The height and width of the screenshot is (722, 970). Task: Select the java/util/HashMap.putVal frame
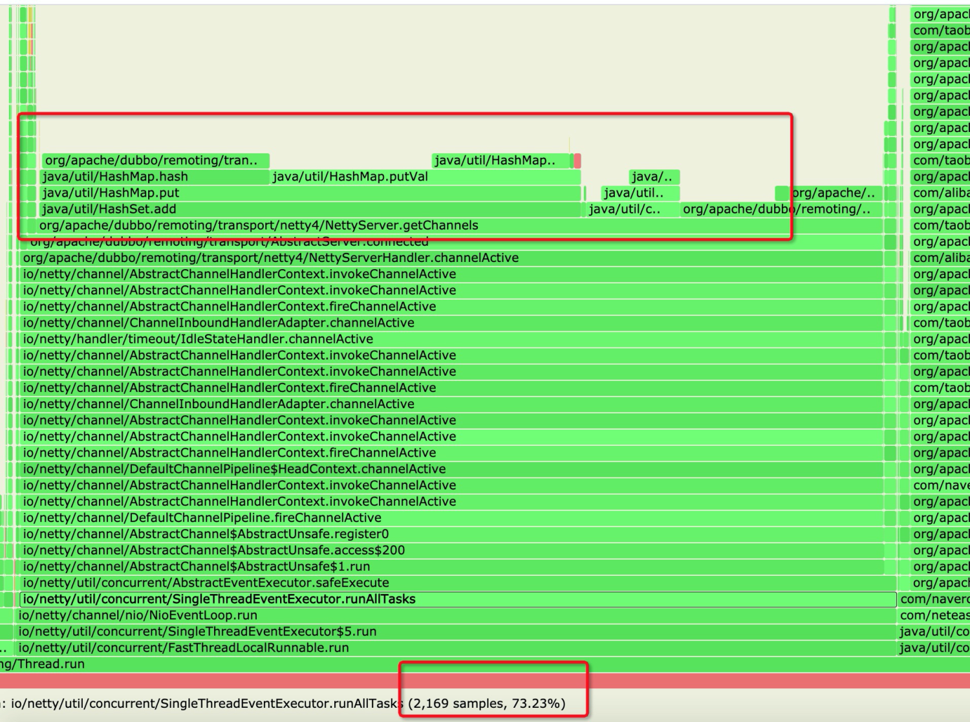click(x=426, y=177)
